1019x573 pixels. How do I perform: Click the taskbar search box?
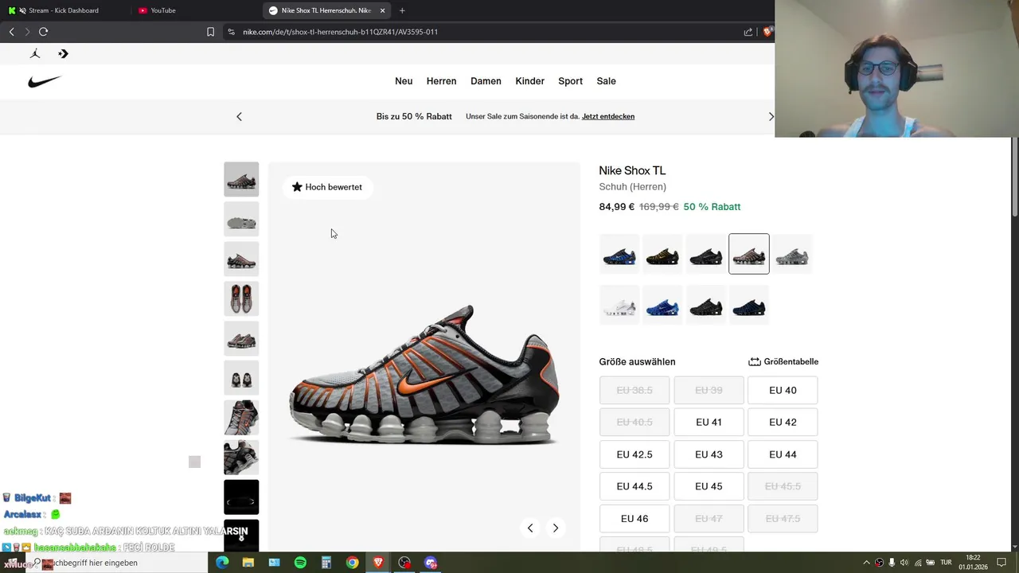(x=119, y=563)
